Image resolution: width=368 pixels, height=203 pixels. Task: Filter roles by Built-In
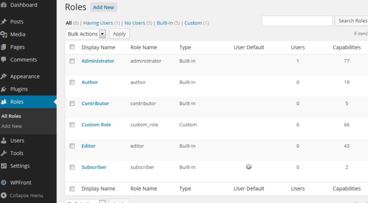165,23
